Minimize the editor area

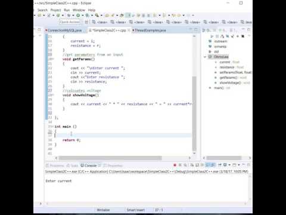coord(191,30)
